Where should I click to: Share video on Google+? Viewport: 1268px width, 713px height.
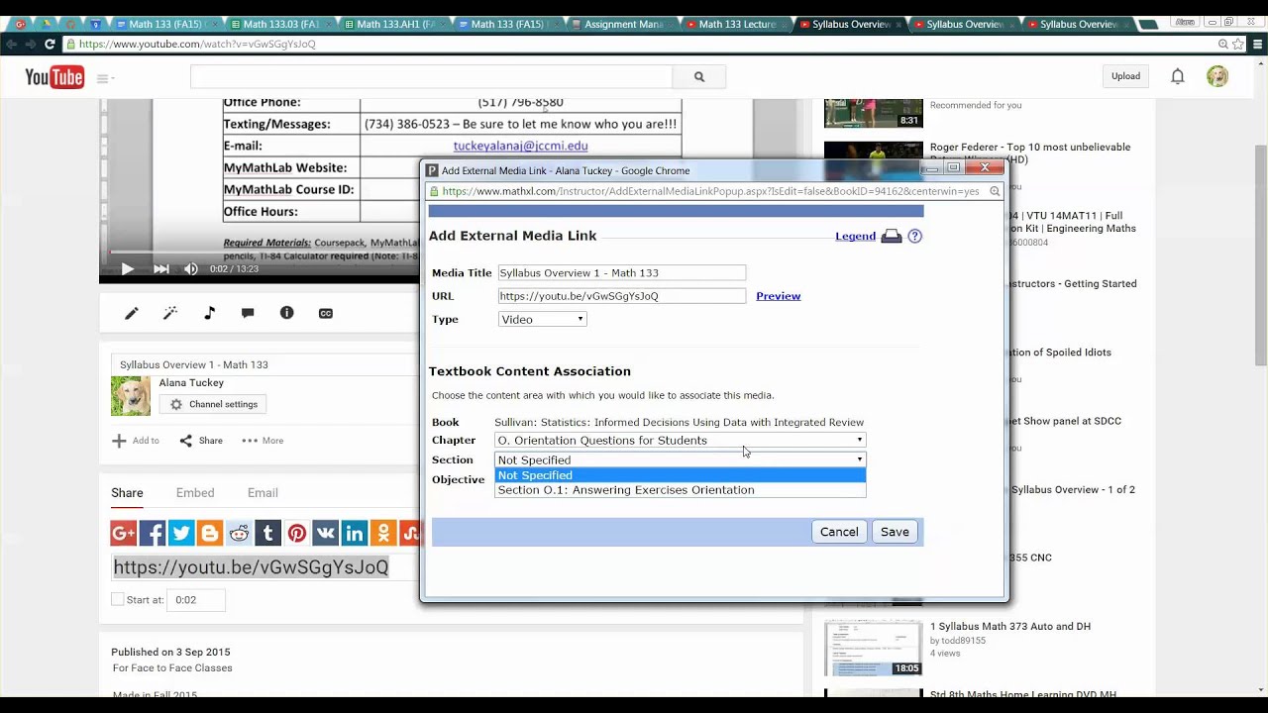124,533
